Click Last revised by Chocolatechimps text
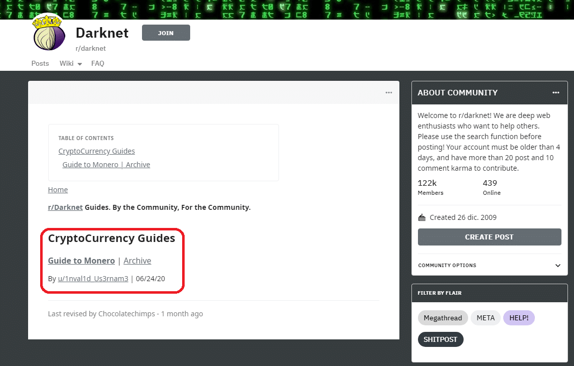This screenshot has height=366, width=574. click(125, 314)
